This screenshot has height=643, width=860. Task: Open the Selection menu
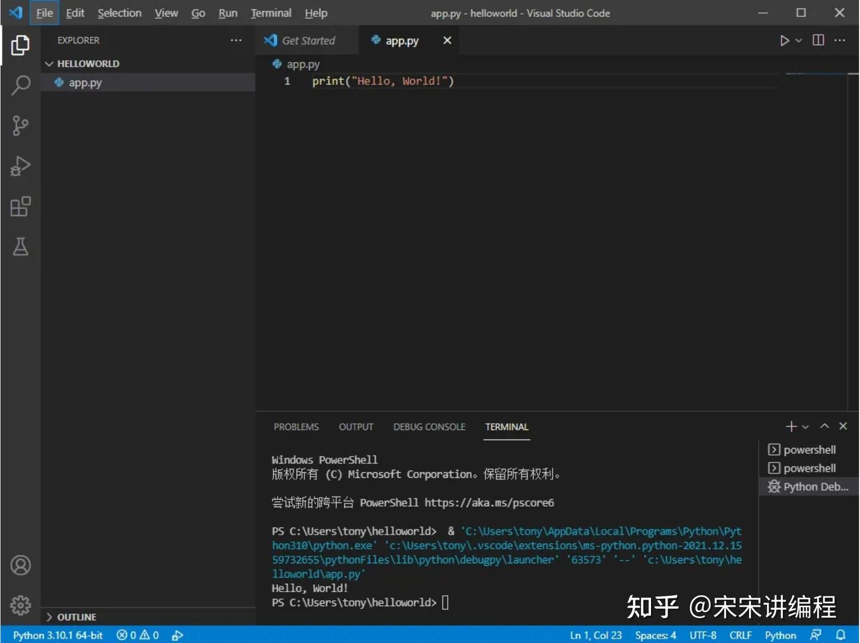(119, 13)
